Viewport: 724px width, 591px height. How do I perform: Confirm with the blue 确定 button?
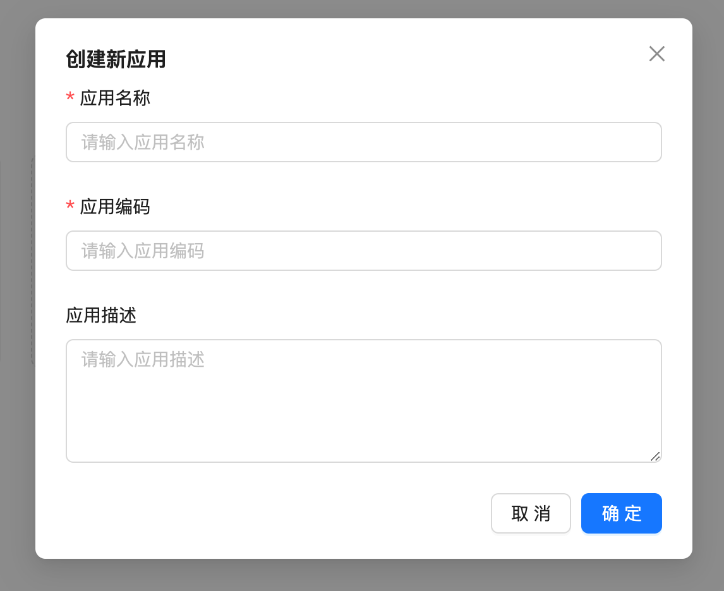pos(621,513)
